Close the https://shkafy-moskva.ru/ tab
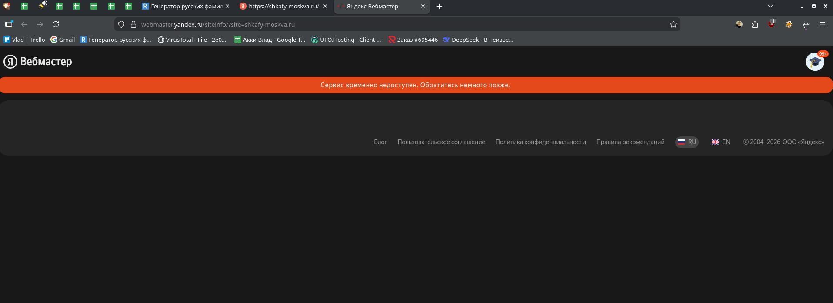Image resolution: width=833 pixels, height=303 pixels. (x=325, y=6)
